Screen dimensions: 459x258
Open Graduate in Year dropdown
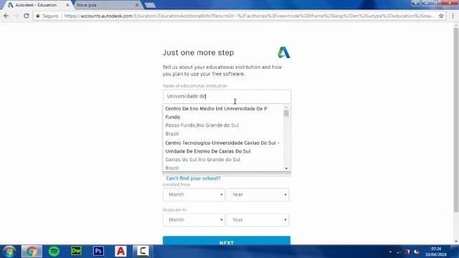(258, 220)
